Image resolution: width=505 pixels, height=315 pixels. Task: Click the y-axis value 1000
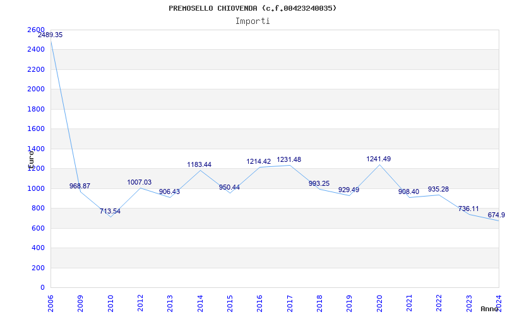(x=36, y=188)
